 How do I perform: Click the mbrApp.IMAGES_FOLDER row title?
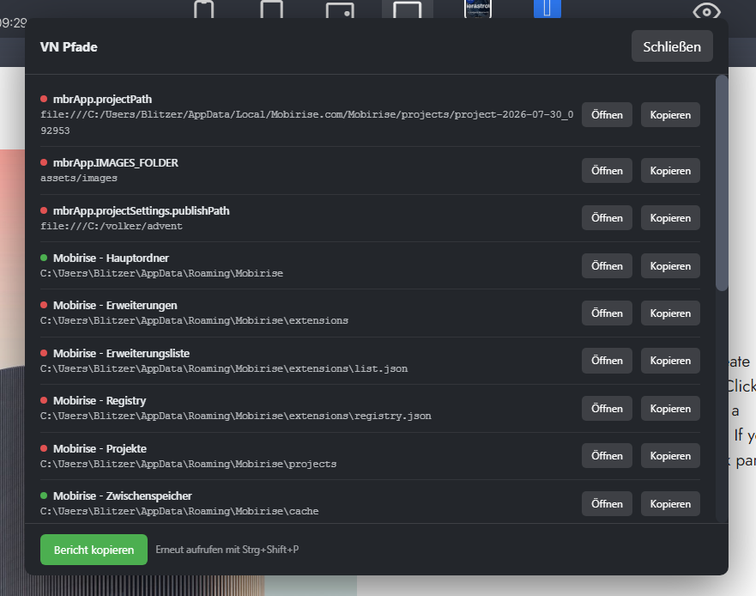[115, 162]
